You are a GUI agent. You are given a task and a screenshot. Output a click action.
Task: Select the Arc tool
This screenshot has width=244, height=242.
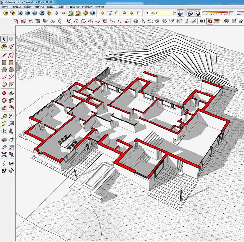pyautogui.click(x=4, y=77)
